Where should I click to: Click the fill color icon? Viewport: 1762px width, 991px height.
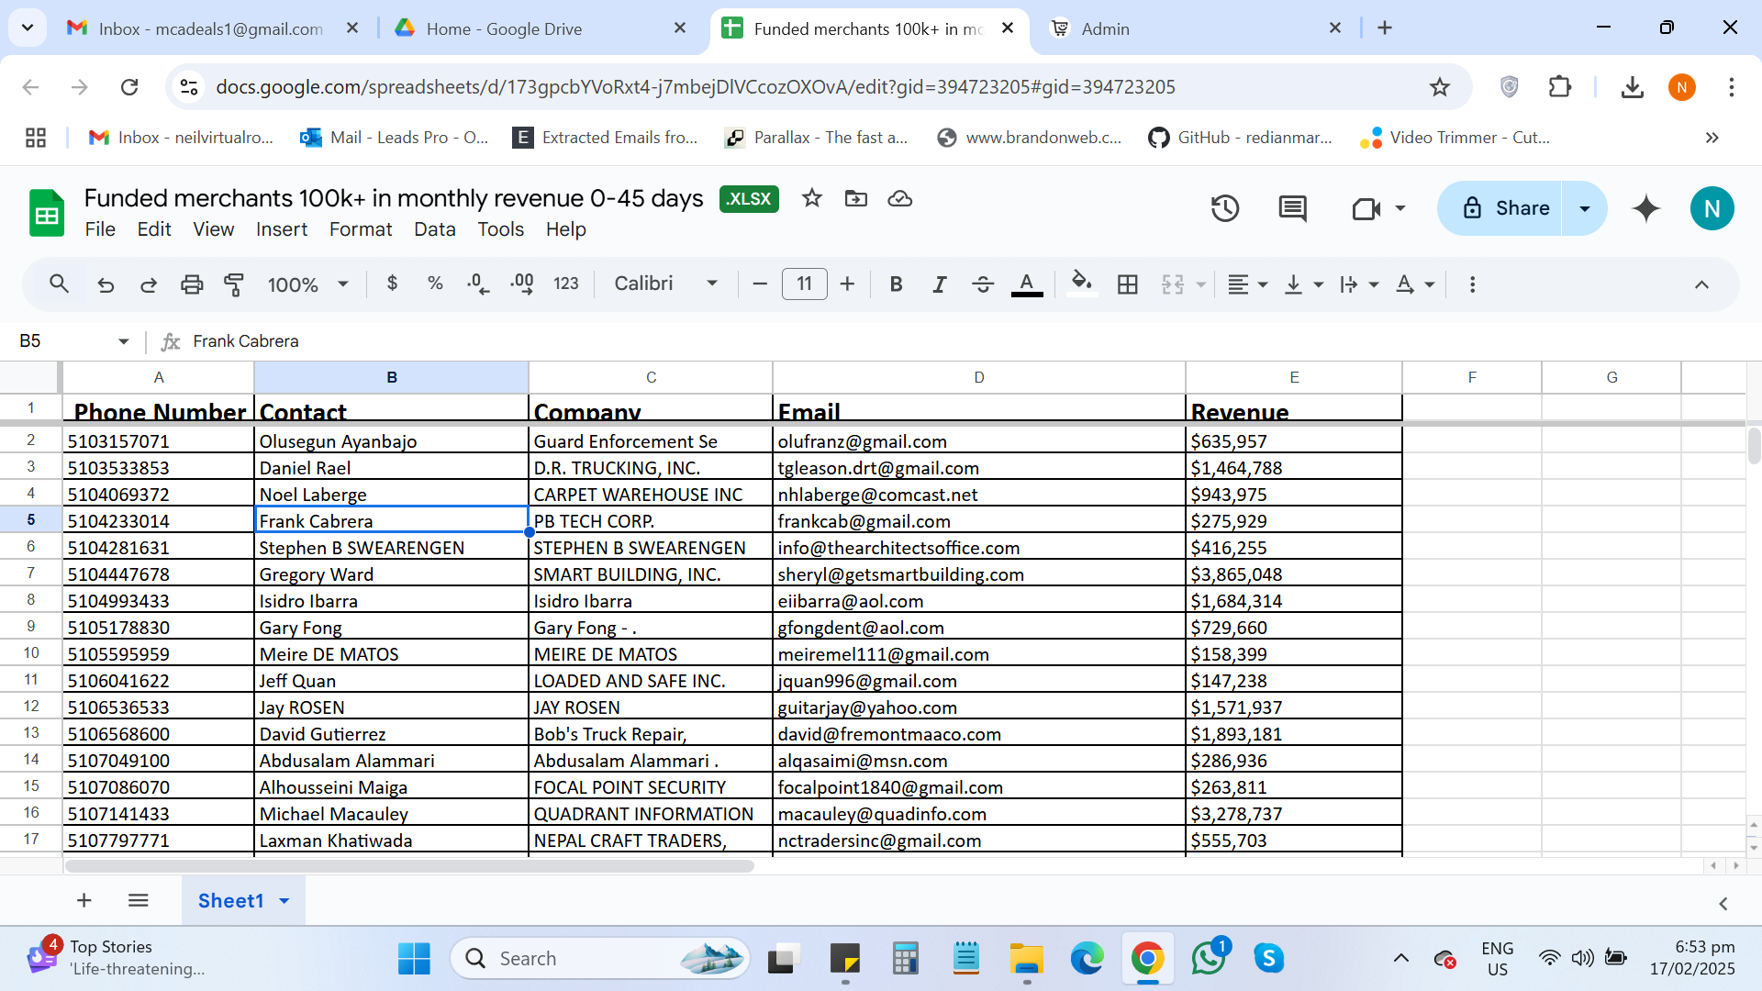(x=1082, y=284)
